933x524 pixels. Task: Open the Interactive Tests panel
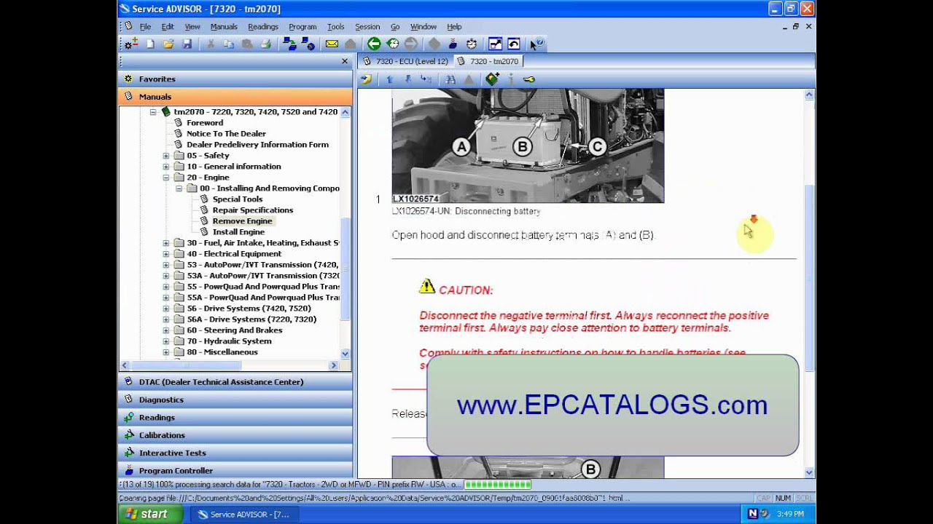235,453
